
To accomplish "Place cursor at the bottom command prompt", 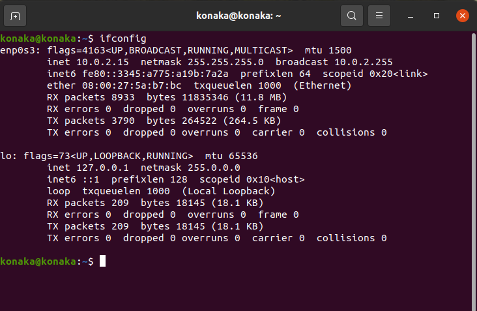I will click(x=102, y=261).
